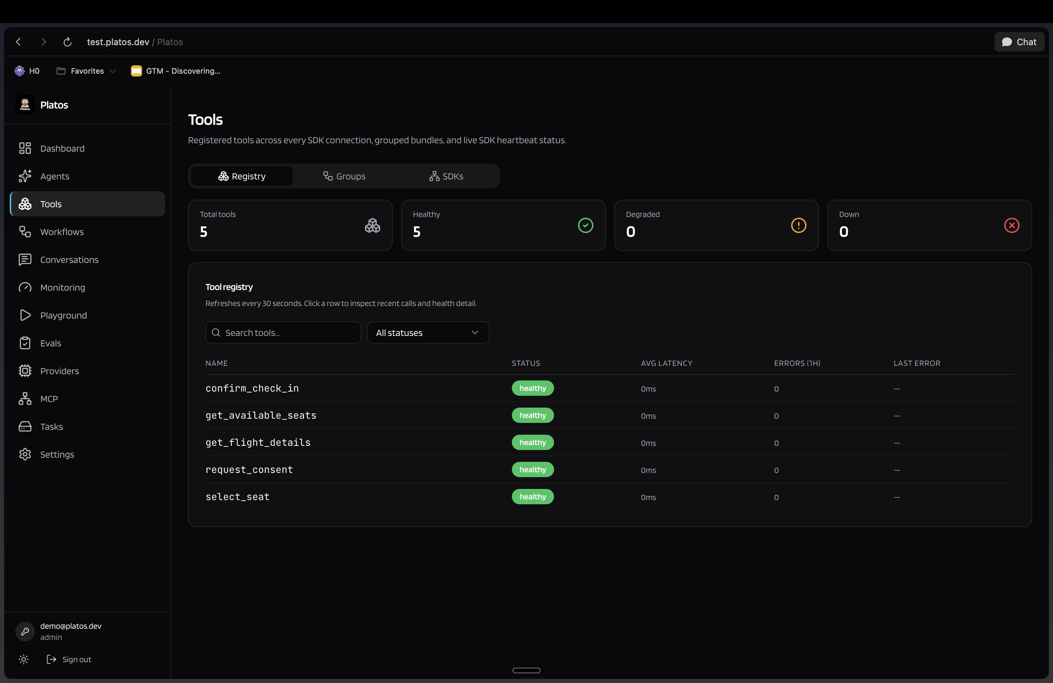Click the Monitoring gauge icon

coord(25,288)
